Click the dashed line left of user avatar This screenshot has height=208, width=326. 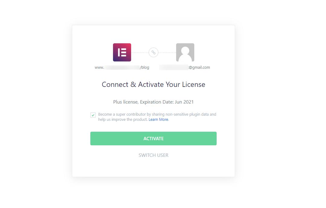(x=167, y=52)
